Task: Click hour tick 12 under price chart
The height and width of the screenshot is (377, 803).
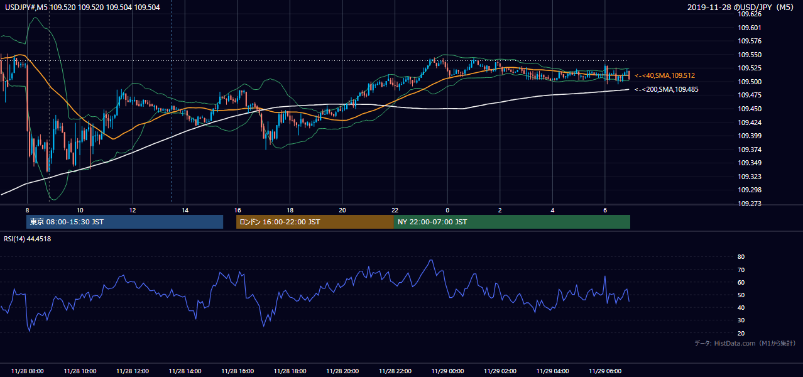Action: [x=132, y=210]
